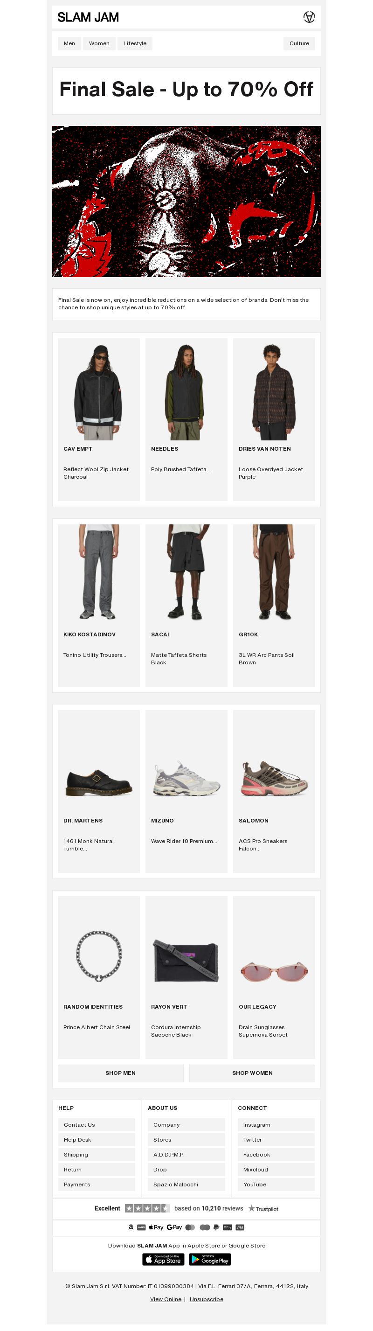Click the Apple Pay payment icon
Viewport: 373px width, 1331px height.
156,1227
